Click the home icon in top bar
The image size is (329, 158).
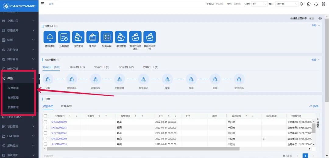(309, 4)
